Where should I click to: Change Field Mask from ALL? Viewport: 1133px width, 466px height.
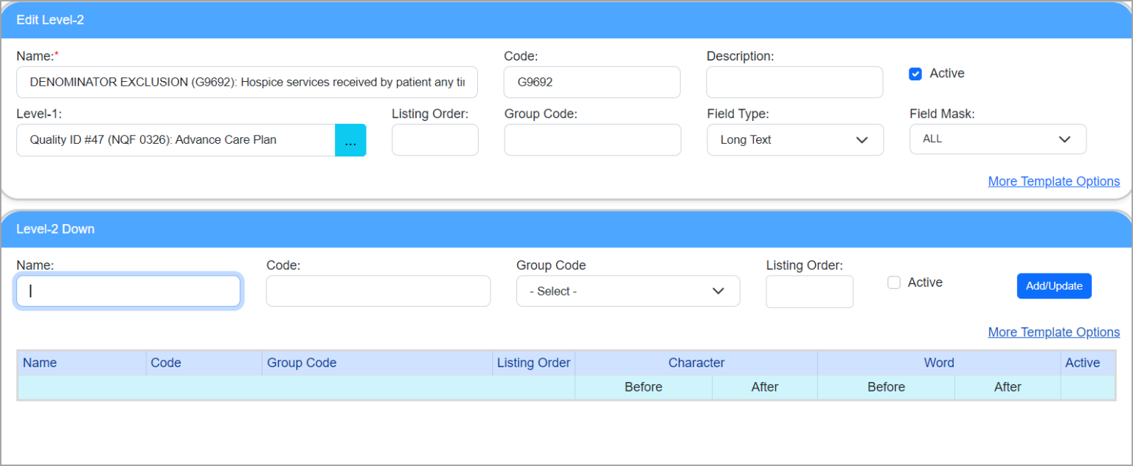997,139
